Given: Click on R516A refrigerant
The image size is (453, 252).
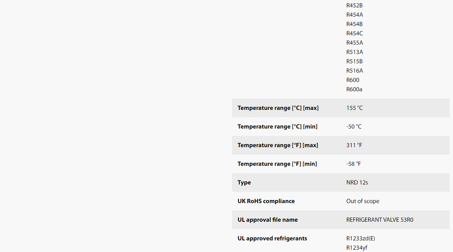Looking at the screenshot, I should coord(354,71).
